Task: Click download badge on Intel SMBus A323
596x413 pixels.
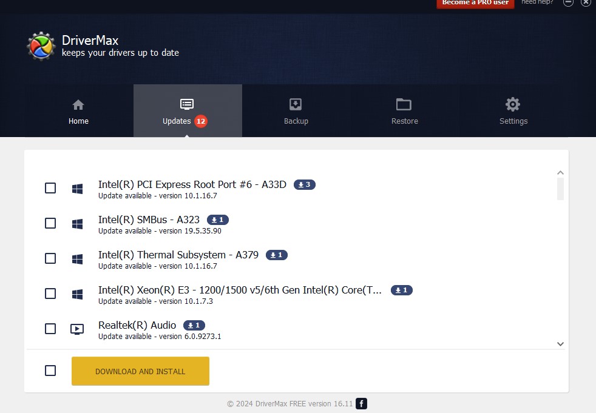Action: [x=218, y=220]
